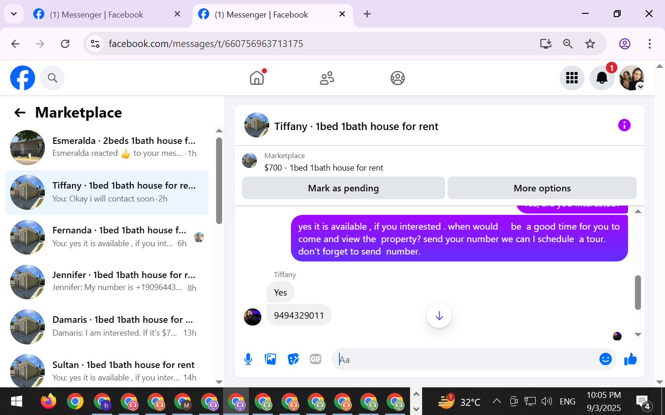This screenshot has height=415, width=665.
Task: Click the conversation list scrollbar thumb
Action: [219, 180]
